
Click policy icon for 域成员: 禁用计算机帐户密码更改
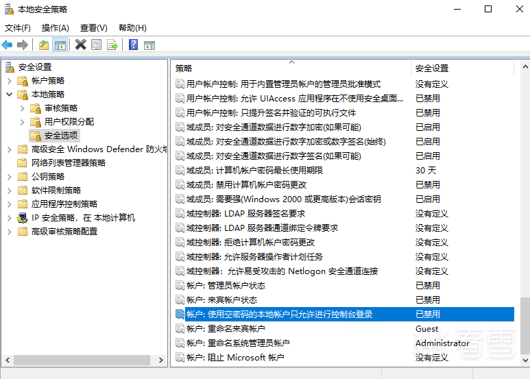[180, 185]
